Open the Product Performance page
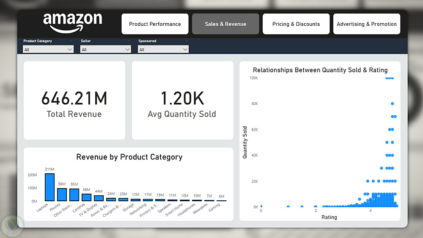 click(x=155, y=24)
